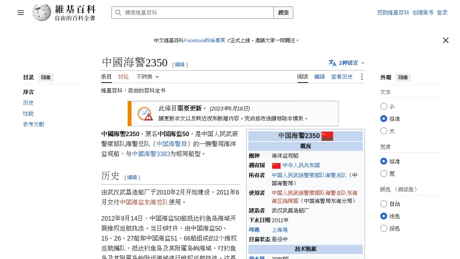Select text size 标准 radio button

[x=384, y=119]
